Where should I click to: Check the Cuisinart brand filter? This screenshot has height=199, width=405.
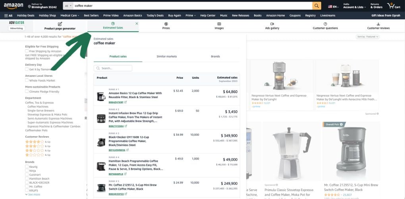click(x=27, y=174)
